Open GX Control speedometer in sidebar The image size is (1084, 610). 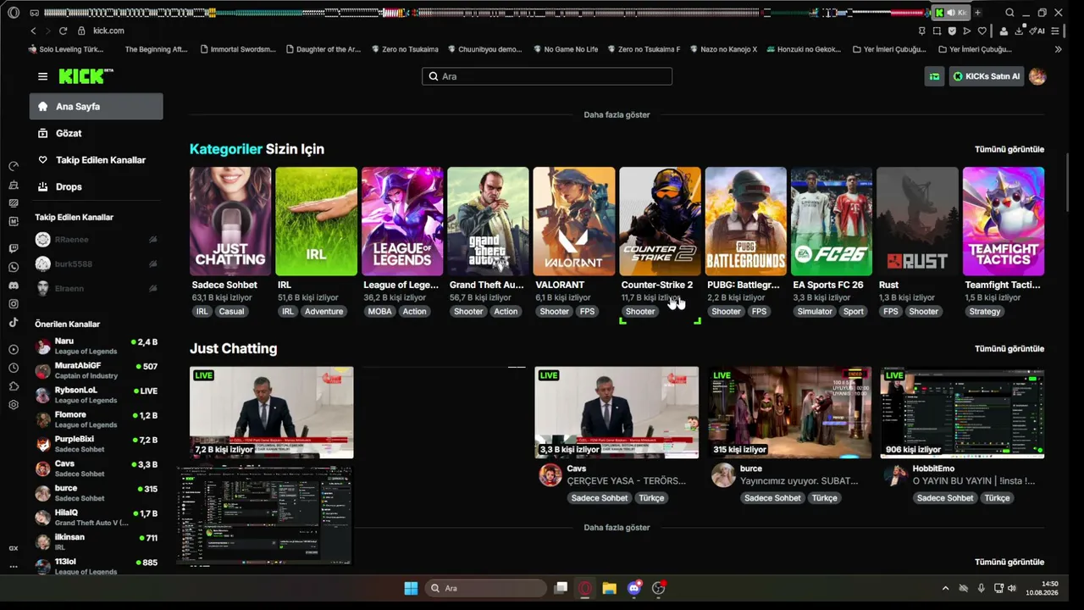(x=14, y=166)
